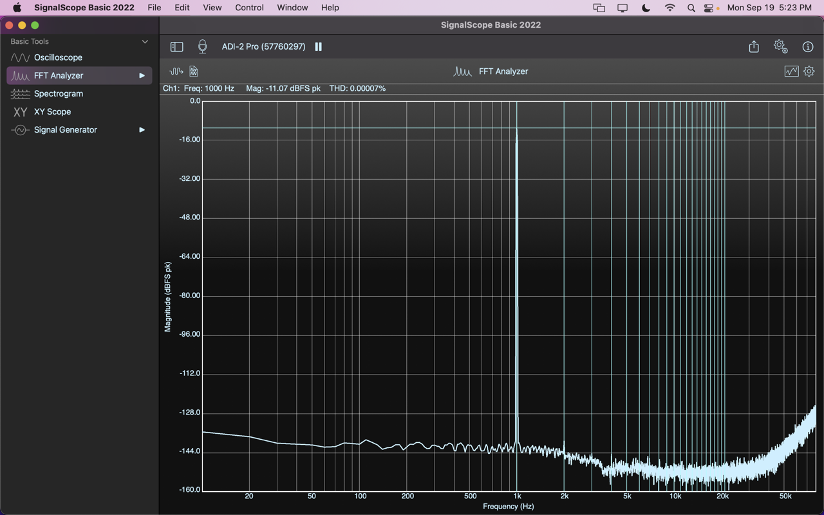Viewport: 824px width, 515px height.
Task: Click the Wi-Fi status icon
Action: click(669, 8)
